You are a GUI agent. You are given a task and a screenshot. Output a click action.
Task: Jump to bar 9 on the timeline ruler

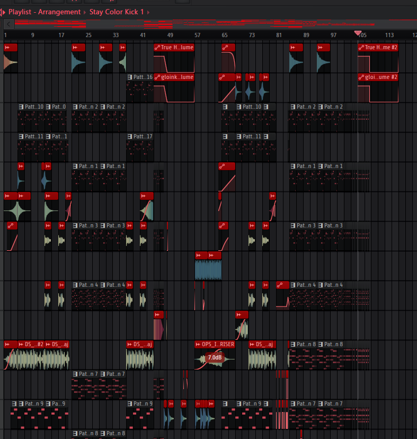click(x=33, y=36)
